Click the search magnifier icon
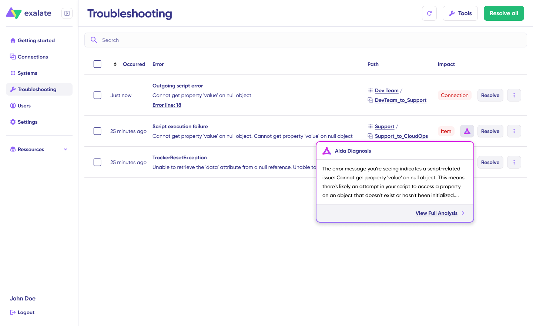 [94, 40]
